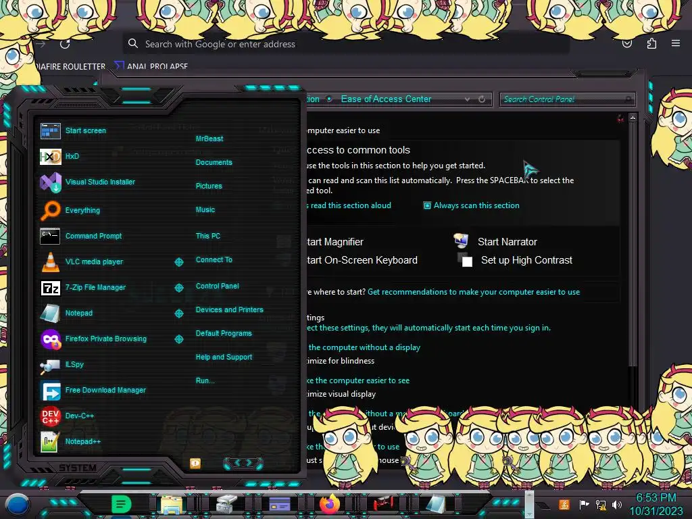The height and width of the screenshot is (519, 692).
Task: Open the Notepad taskbar icon
Action: point(436,504)
